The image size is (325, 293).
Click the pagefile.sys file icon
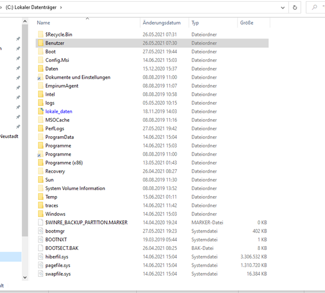coord(41,265)
